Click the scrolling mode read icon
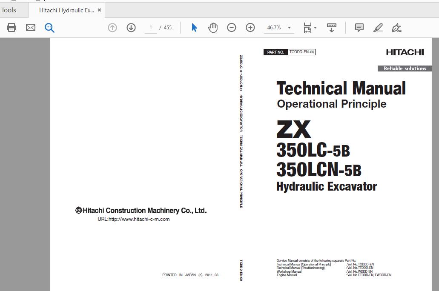 click(x=332, y=28)
